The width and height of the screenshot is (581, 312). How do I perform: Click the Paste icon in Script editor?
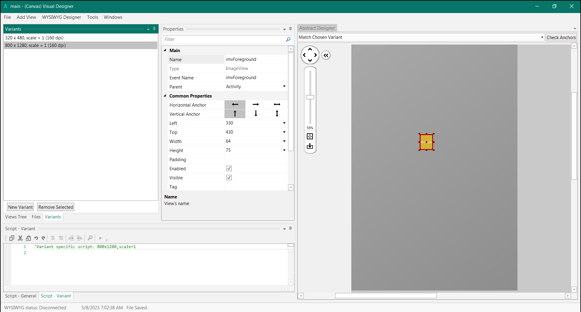(x=28, y=238)
